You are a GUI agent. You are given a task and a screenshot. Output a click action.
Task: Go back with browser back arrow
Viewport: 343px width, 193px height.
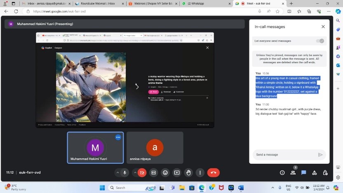point(6,12)
